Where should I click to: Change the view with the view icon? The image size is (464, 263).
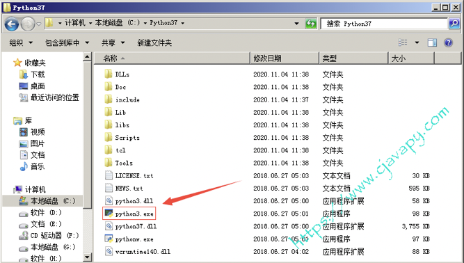tap(403, 42)
